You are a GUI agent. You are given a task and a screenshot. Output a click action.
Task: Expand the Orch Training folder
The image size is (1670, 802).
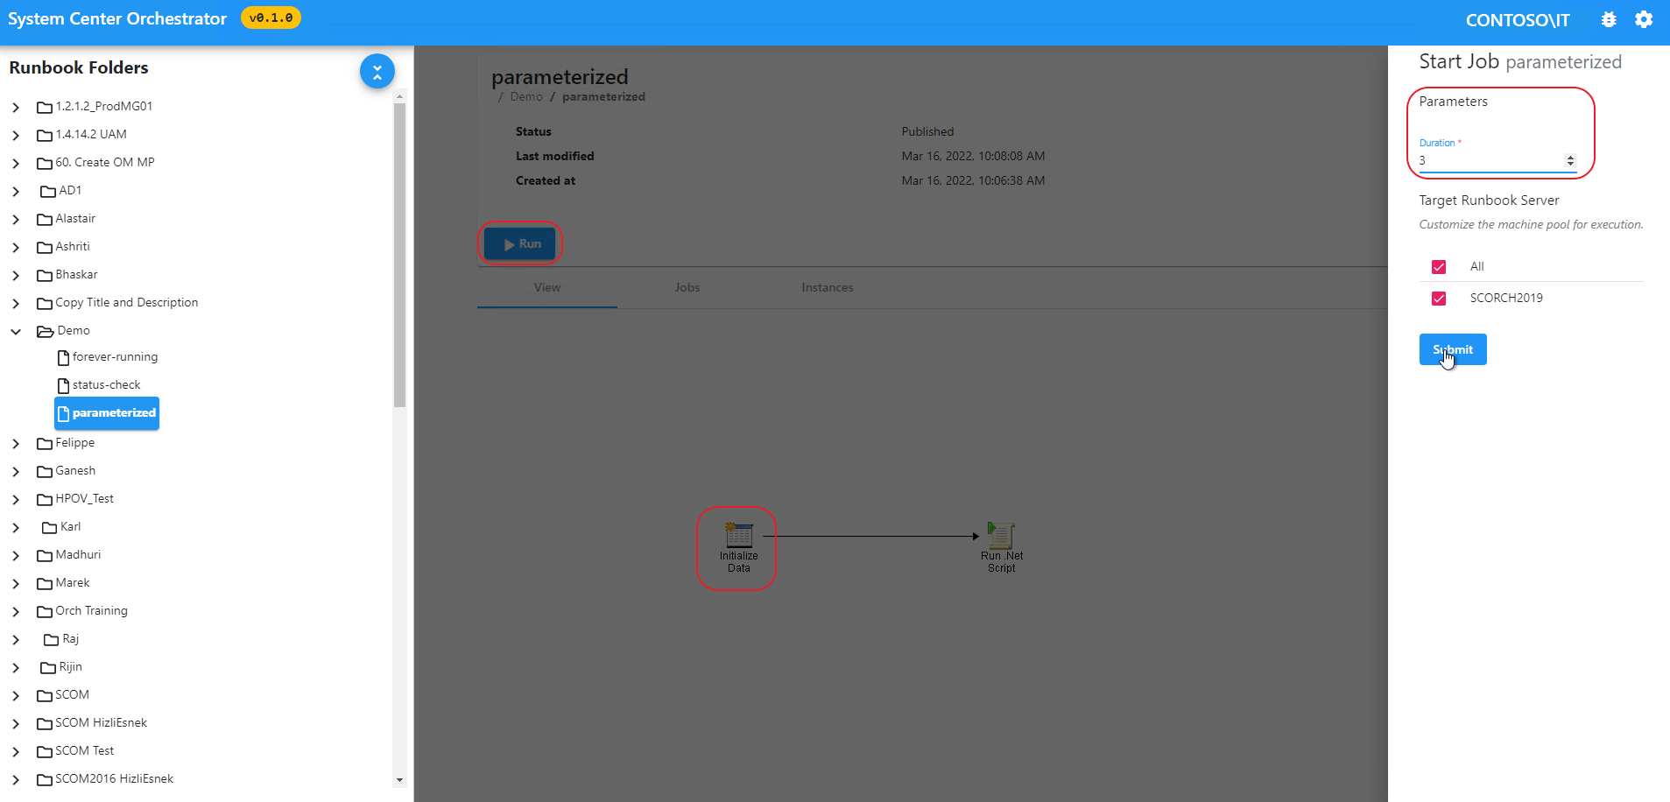pyautogui.click(x=15, y=610)
